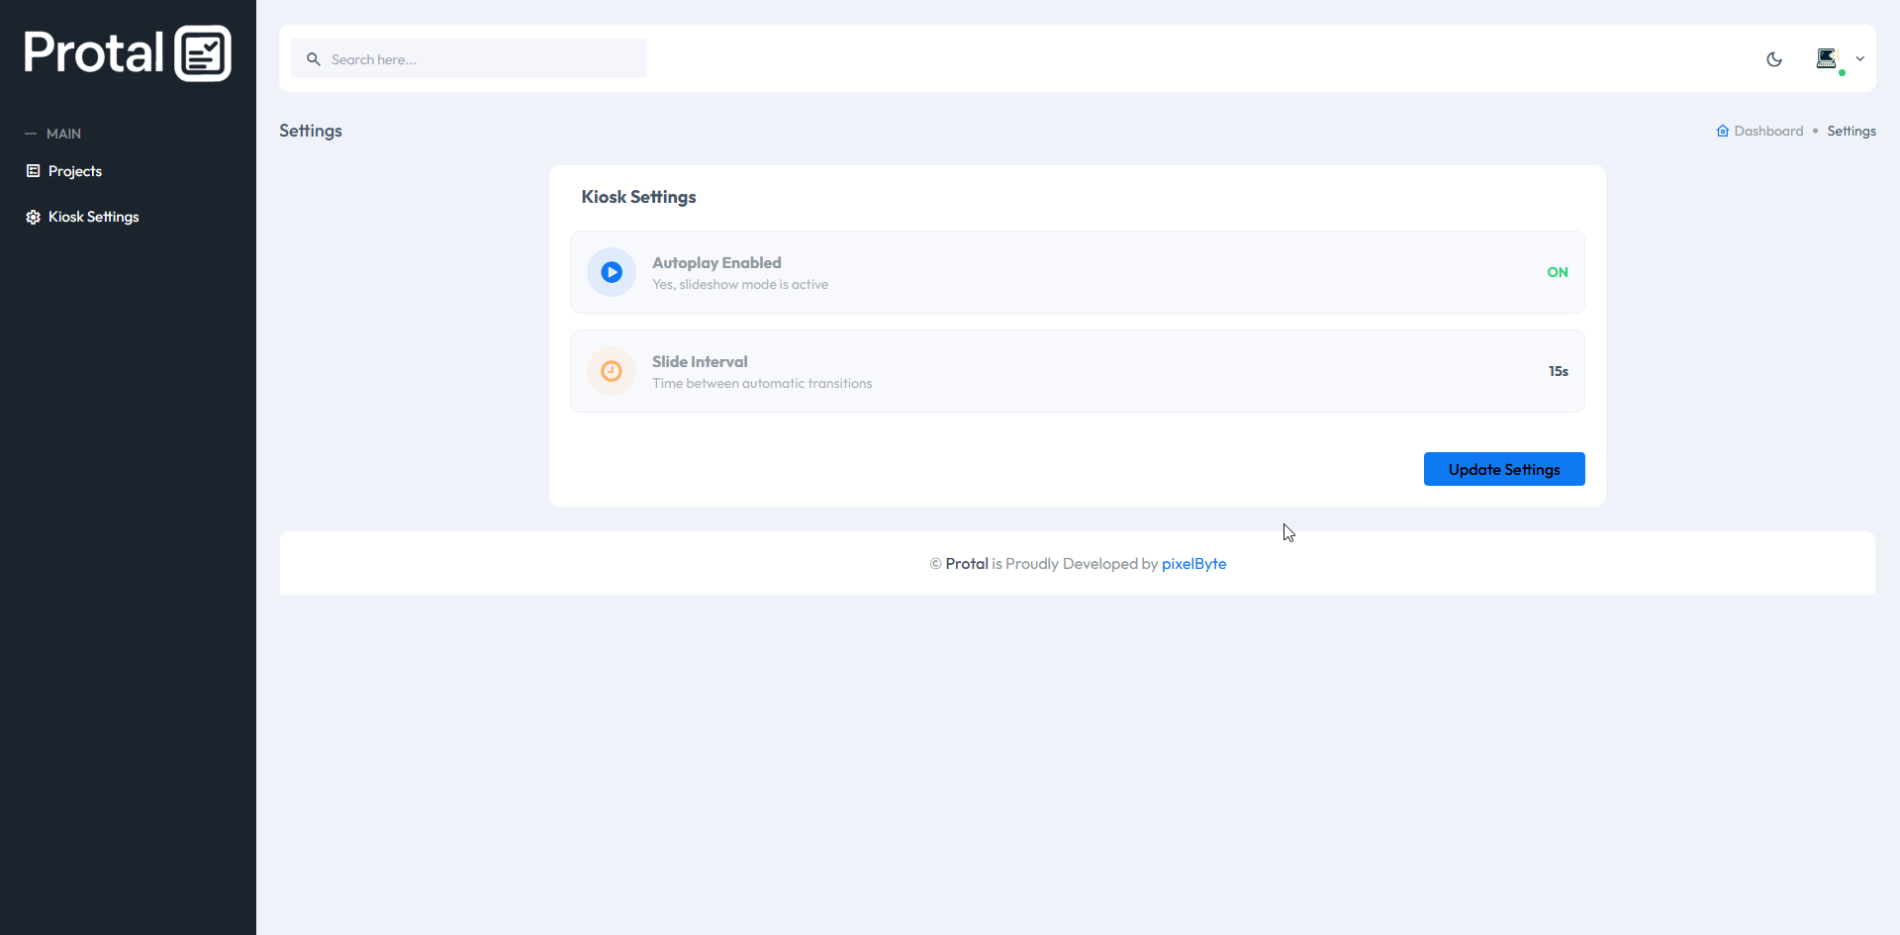Click the Slide Interval clock icon
The width and height of the screenshot is (1900, 935).
pos(612,371)
